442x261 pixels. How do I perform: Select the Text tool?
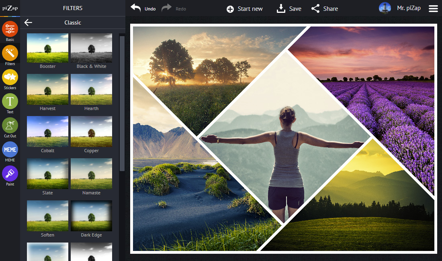pyautogui.click(x=10, y=101)
